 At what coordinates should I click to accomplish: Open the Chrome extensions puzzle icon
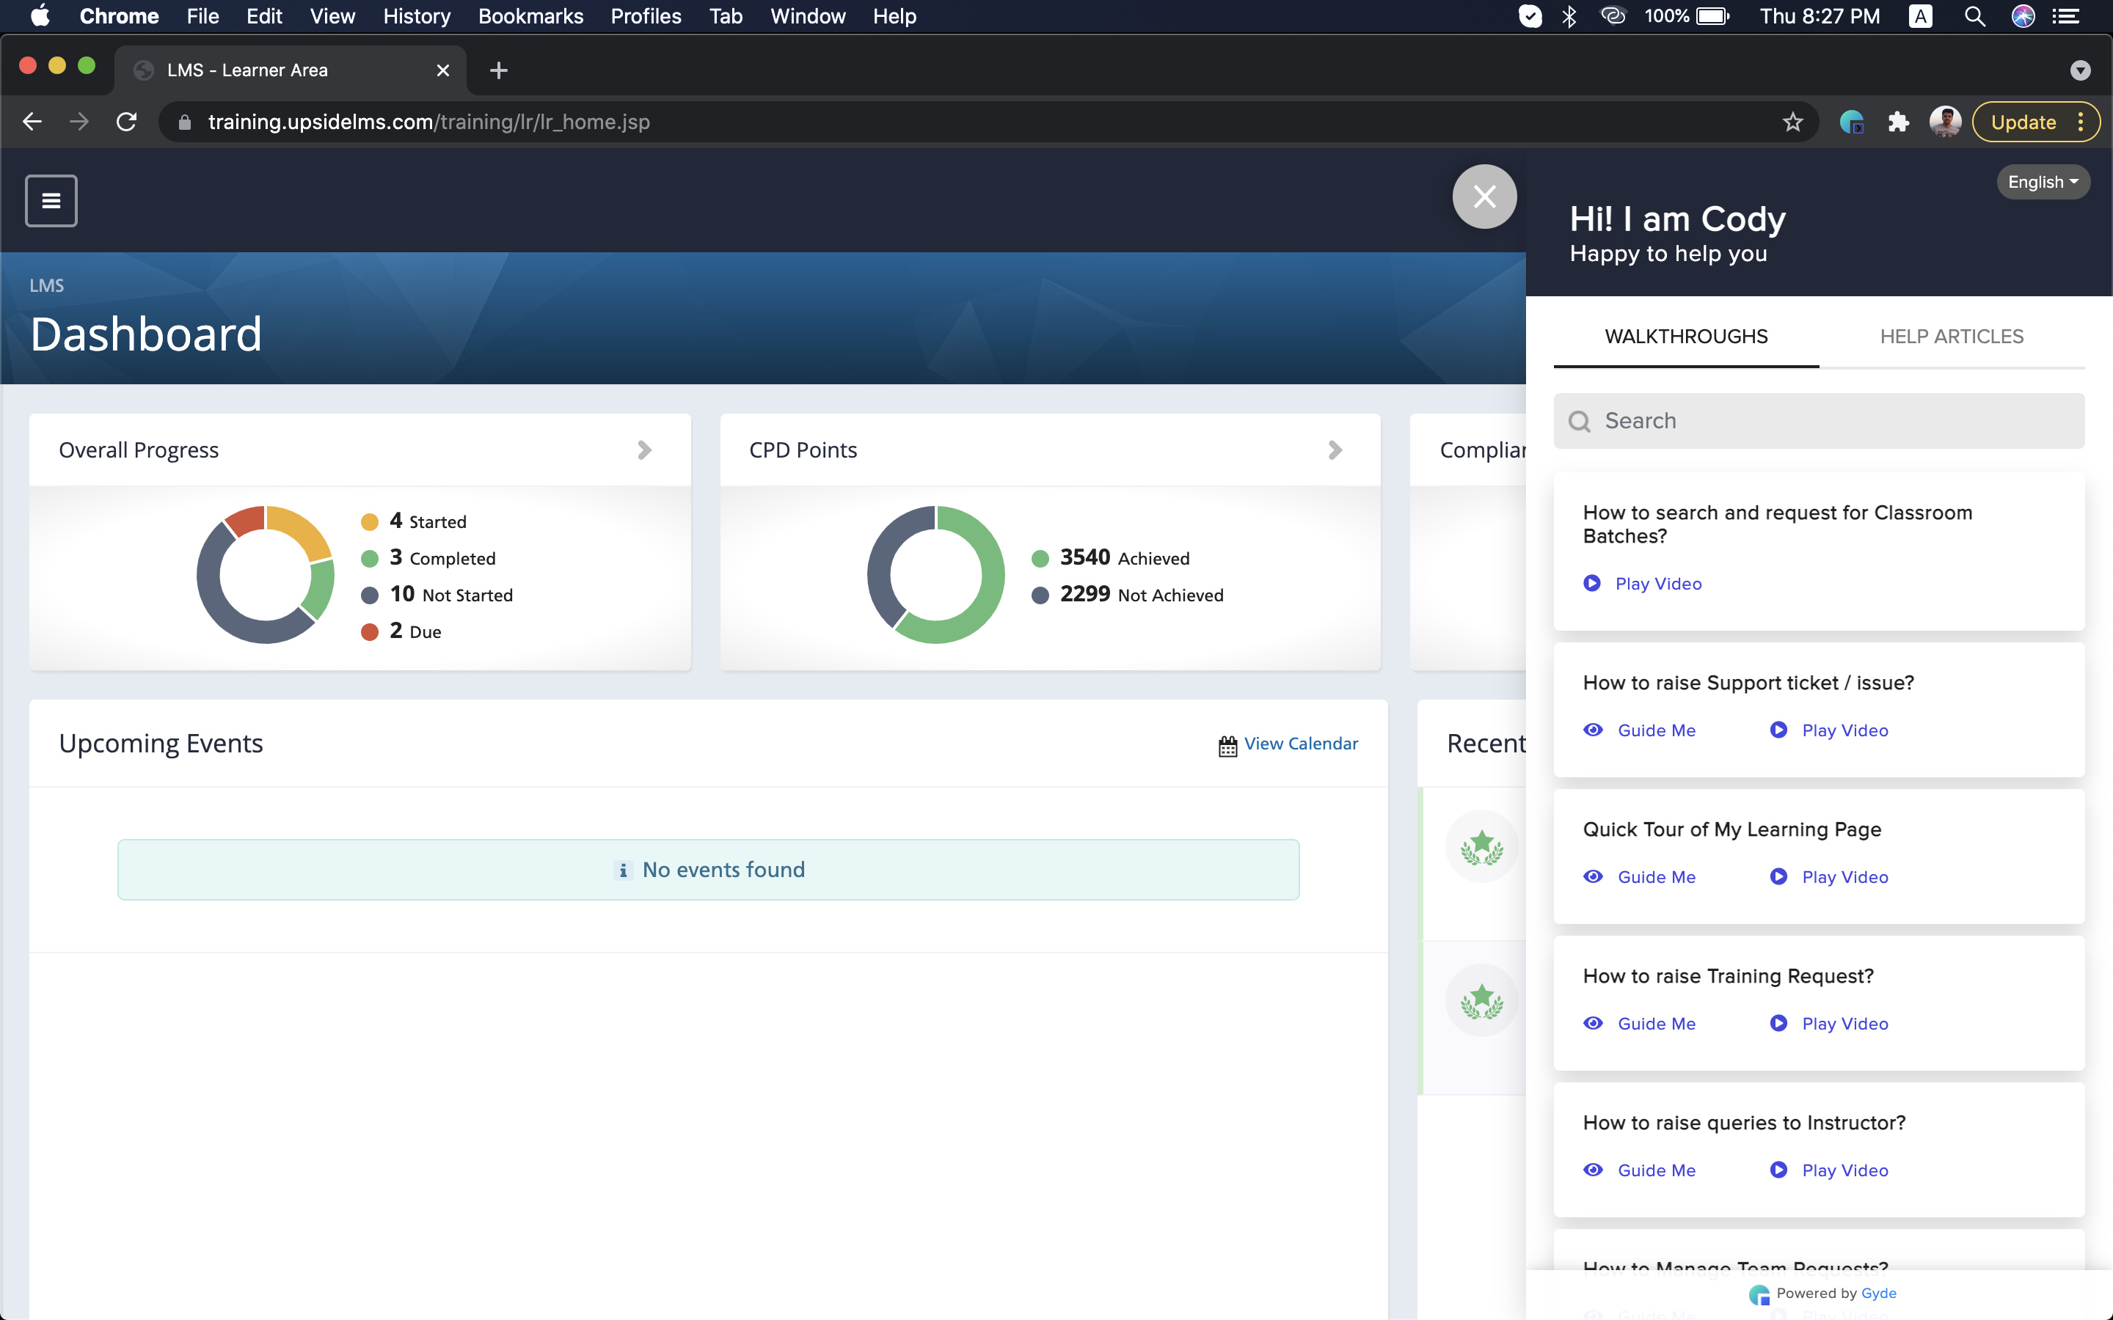(1898, 122)
